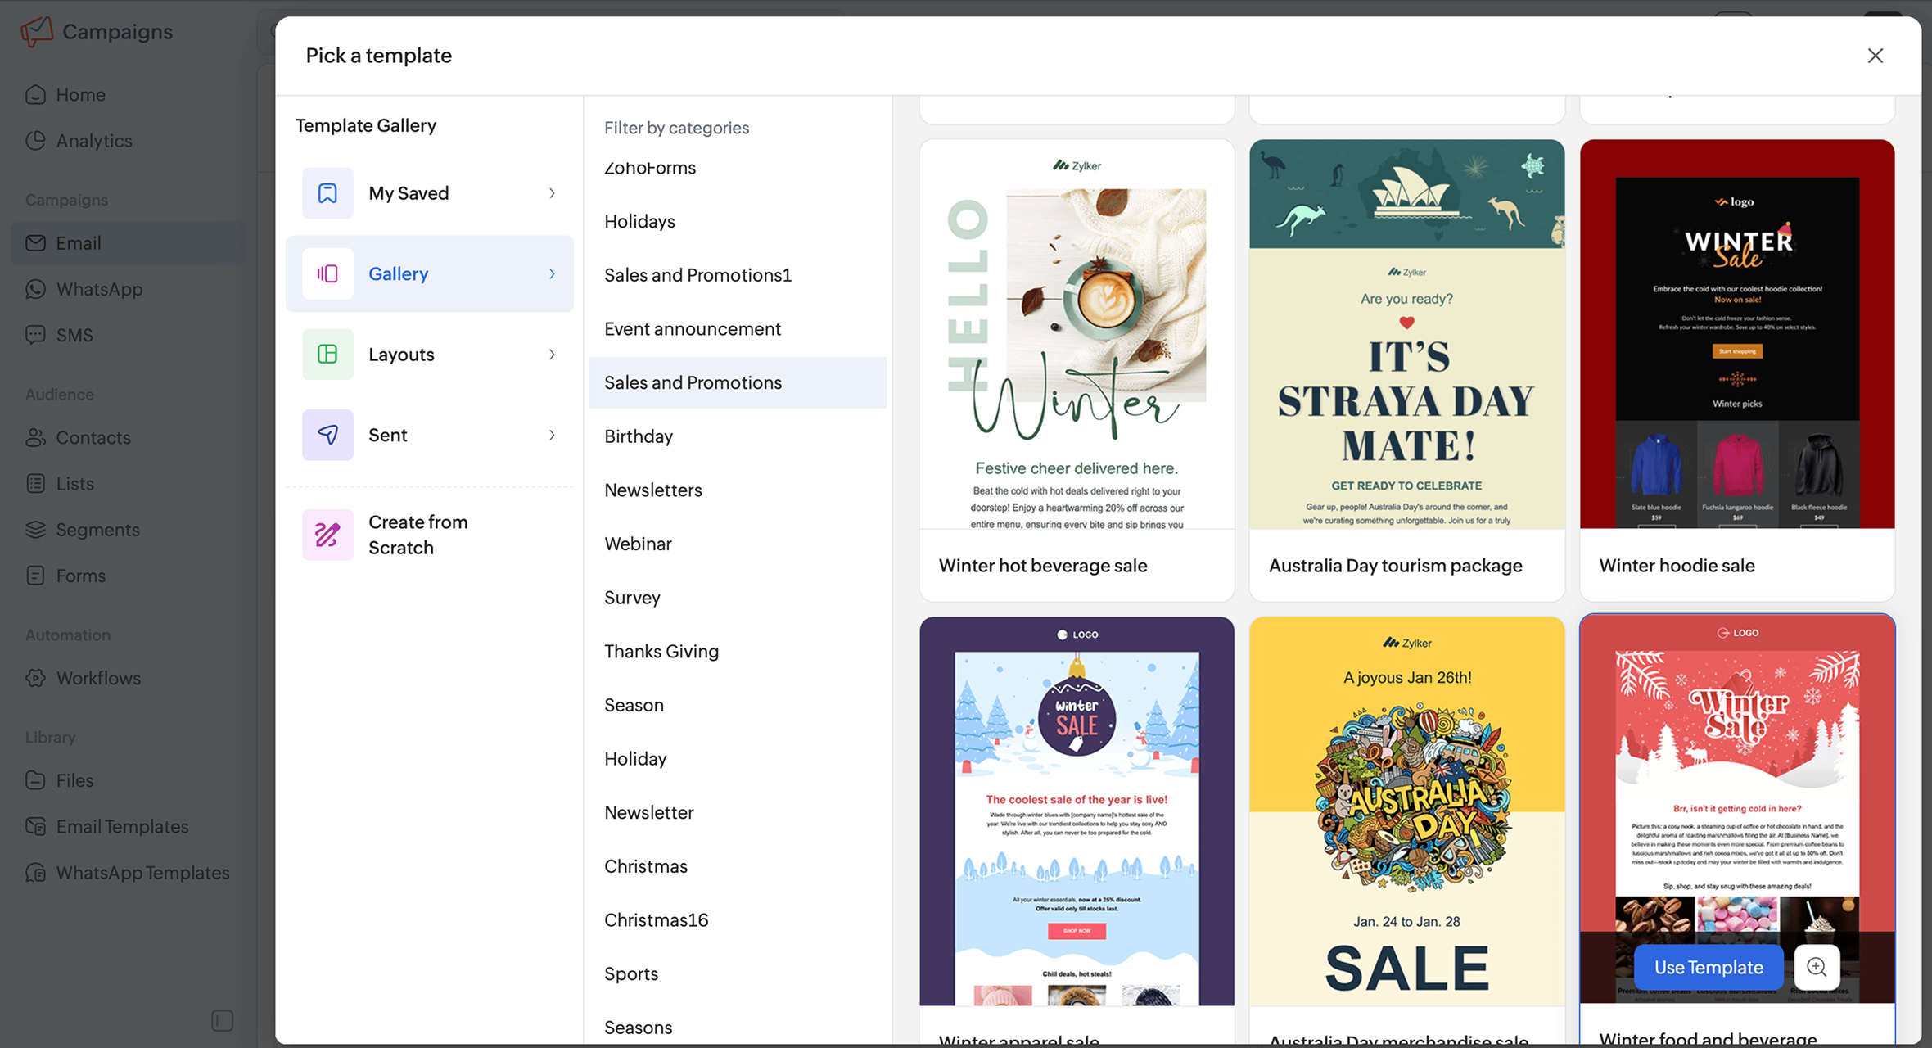Expand the Gallery chevron arrow
The height and width of the screenshot is (1048, 1932).
point(552,273)
